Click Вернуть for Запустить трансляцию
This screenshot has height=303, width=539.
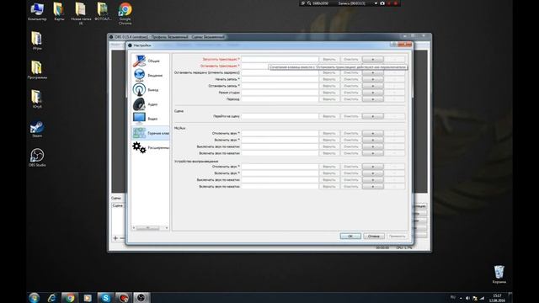pos(329,60)
